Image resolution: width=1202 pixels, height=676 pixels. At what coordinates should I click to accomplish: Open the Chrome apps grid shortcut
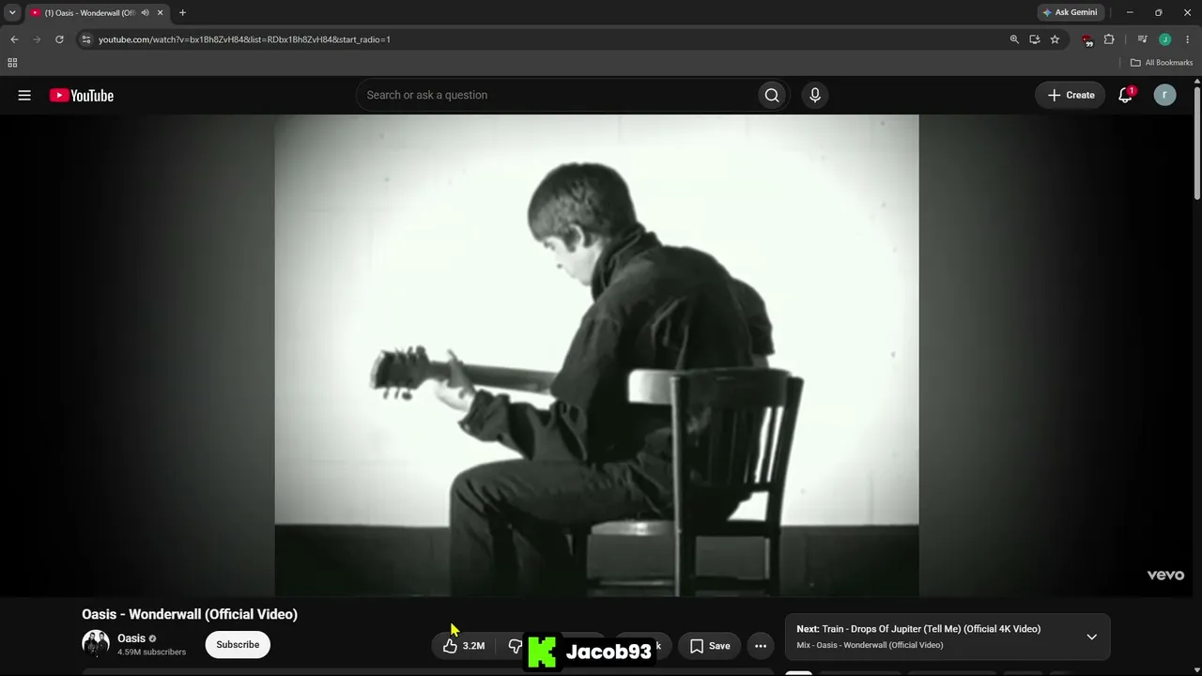coord(12,63)
